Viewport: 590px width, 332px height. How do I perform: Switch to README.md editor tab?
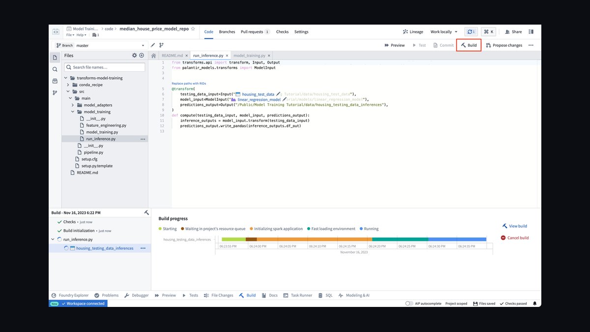coord(172,56)
